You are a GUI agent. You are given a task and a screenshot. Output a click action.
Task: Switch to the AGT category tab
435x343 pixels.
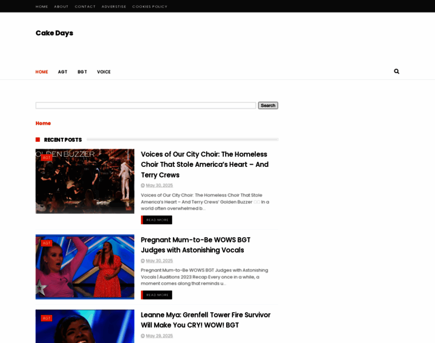(63, 72)
